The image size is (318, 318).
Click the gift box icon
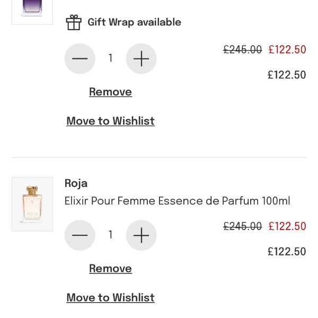point(74,22)
